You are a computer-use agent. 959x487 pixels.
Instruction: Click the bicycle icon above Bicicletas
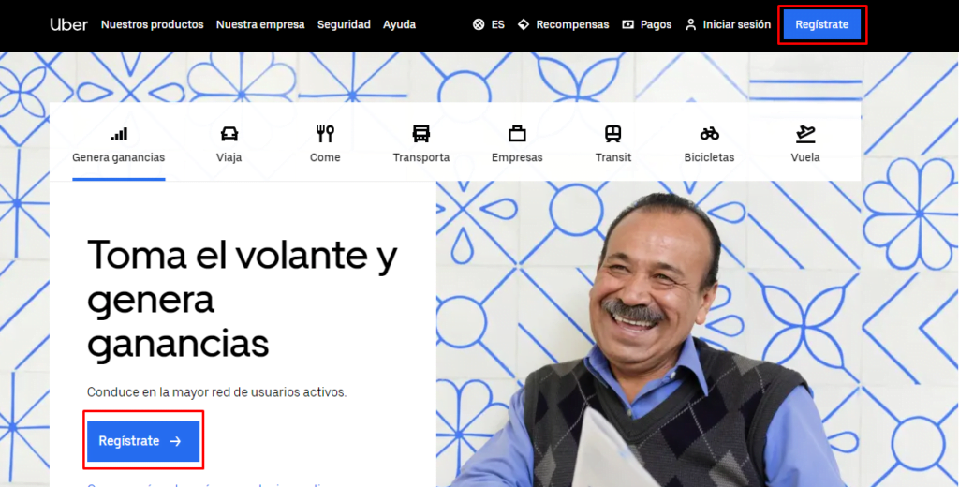pos(710,133)
